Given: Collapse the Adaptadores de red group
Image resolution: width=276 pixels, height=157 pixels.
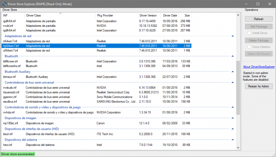Looking at the screenshot, I should [x=233, y=36].
